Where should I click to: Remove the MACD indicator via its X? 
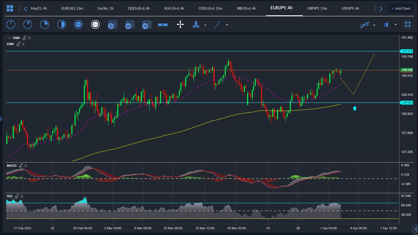pyautogui.click(x=26, y=166)
